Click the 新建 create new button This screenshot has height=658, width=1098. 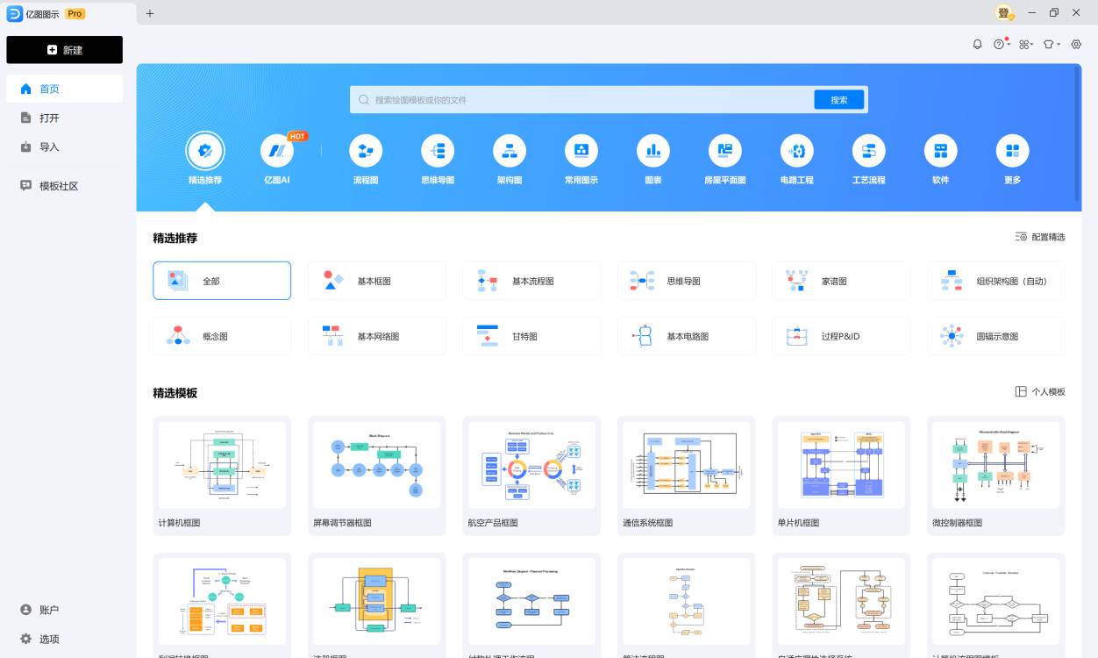pos(64,50)
